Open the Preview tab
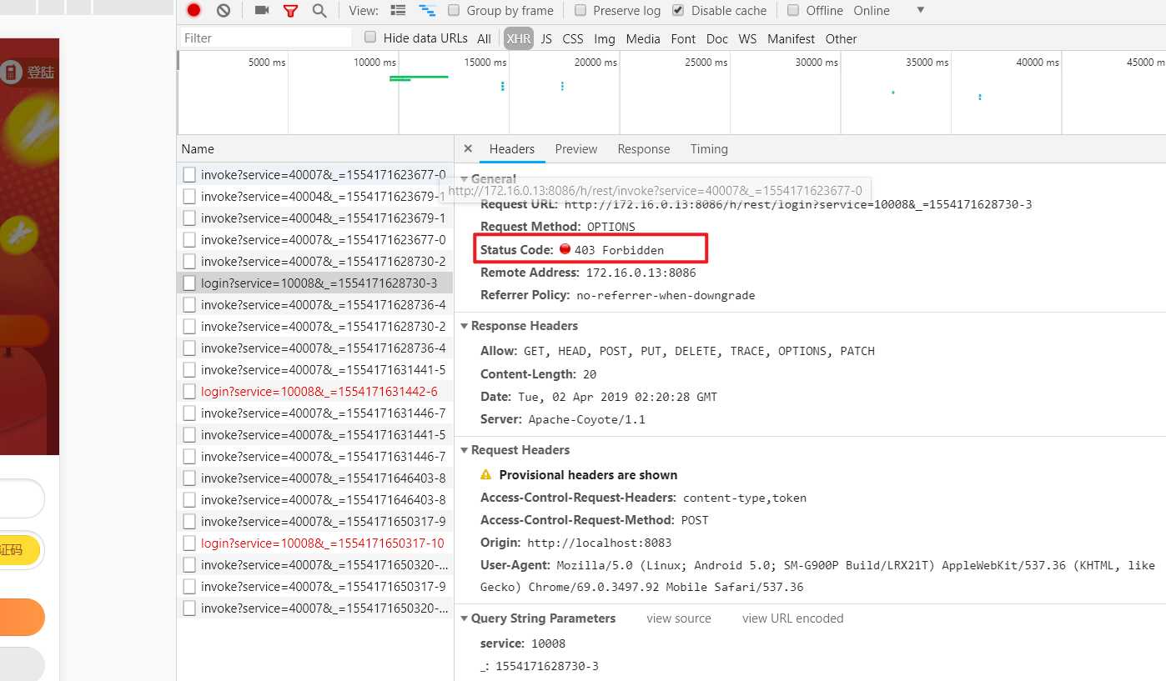This screenshot has width=1166, height=681. coord(576,148)
